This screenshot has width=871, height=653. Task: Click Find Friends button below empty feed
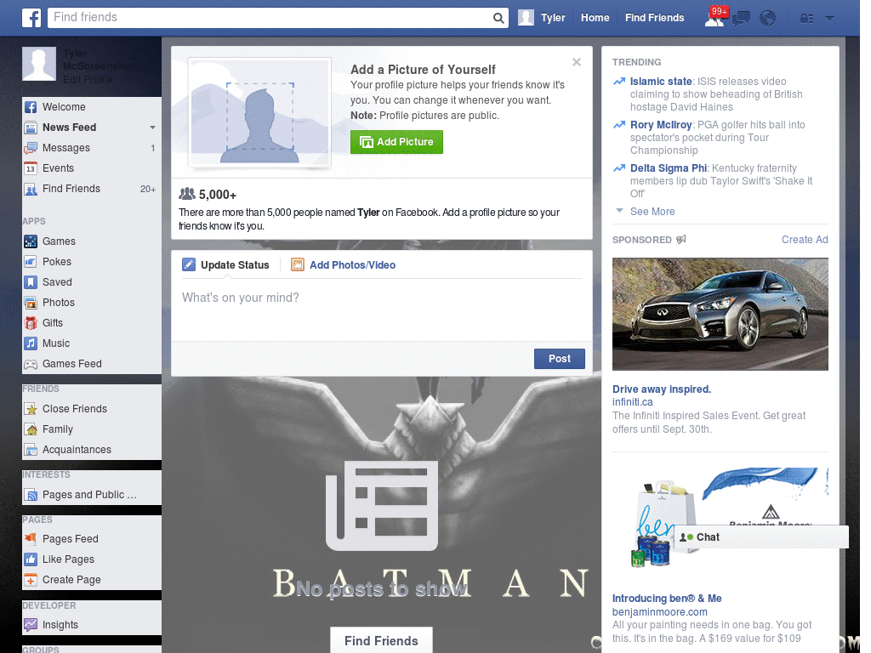click(381, 640)
